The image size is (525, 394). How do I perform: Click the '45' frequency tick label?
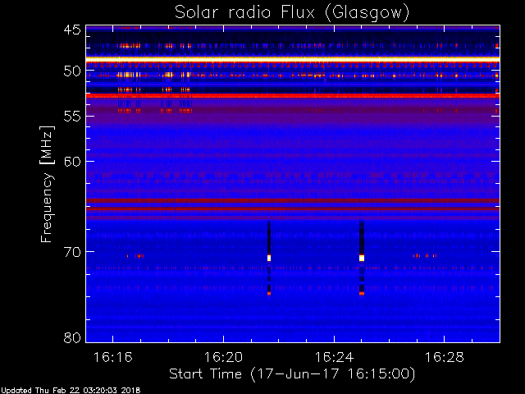coord(72,30)
